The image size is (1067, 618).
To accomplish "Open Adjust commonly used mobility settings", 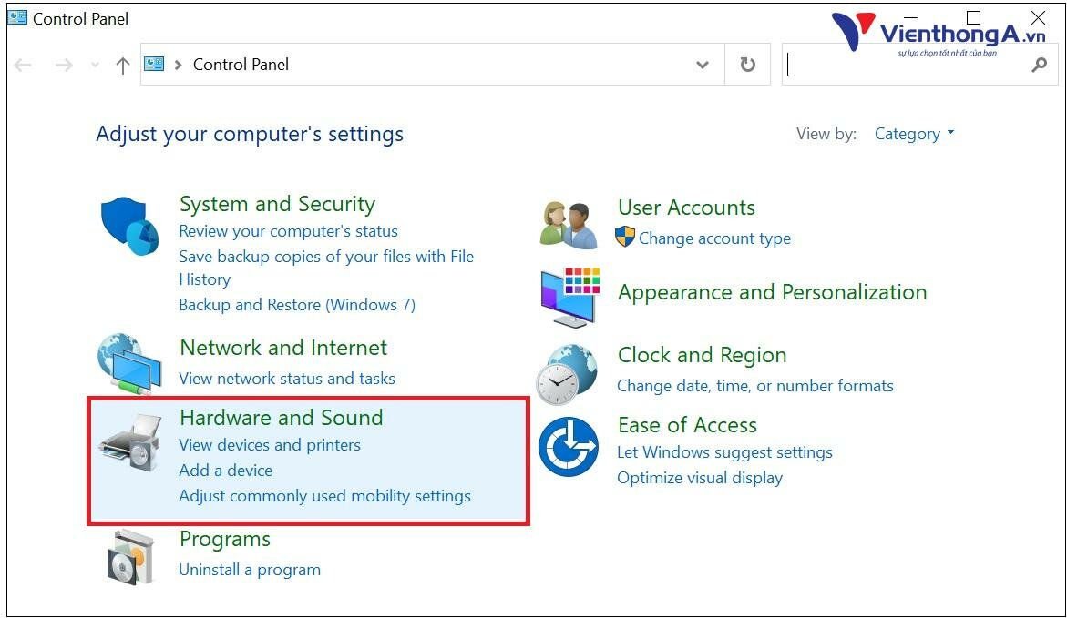I will click(324, 496).
